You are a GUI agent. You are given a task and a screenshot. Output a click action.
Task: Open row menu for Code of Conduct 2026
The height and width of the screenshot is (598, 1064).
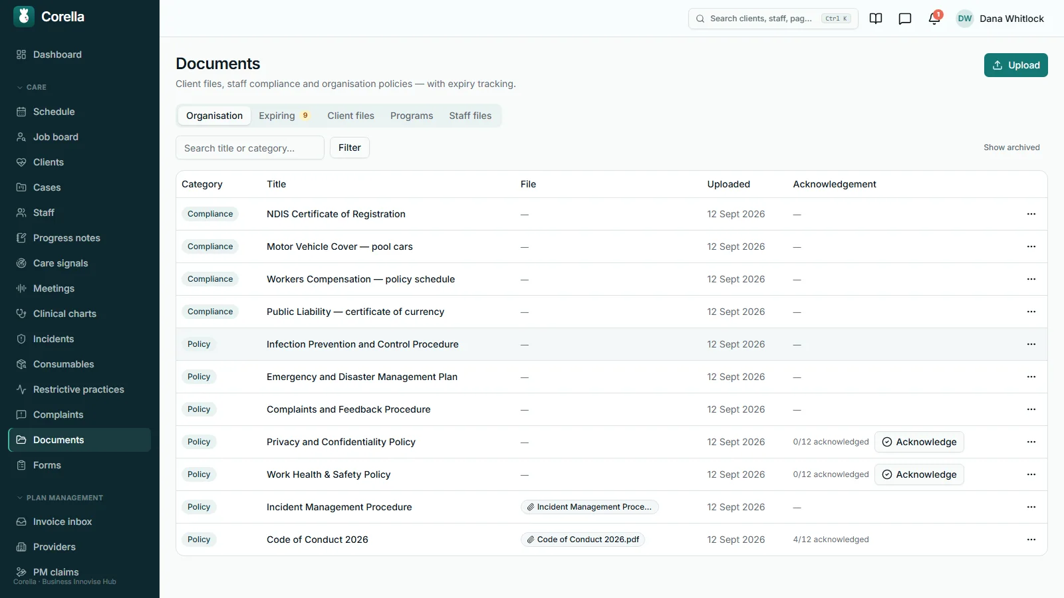click(x=1031, y=540)
